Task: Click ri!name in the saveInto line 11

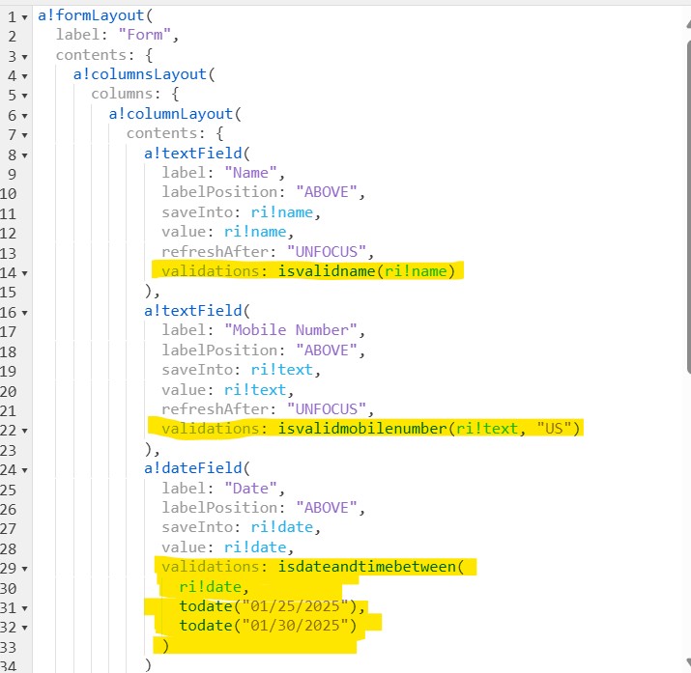Action: tap(282, 212)
